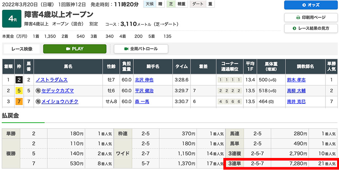Open horse セデックカズマ profile link
The image size is (339, 170).
pyautogui.click(x=58, y=91)
